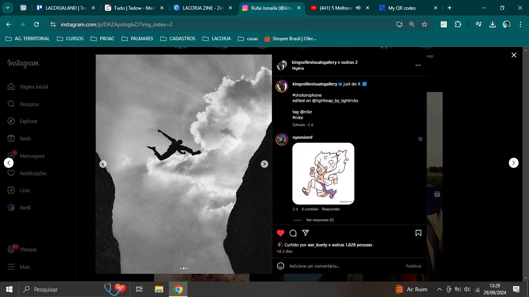Switch to the Tudo | Tadow browser tab

click(x=135, y=8)
